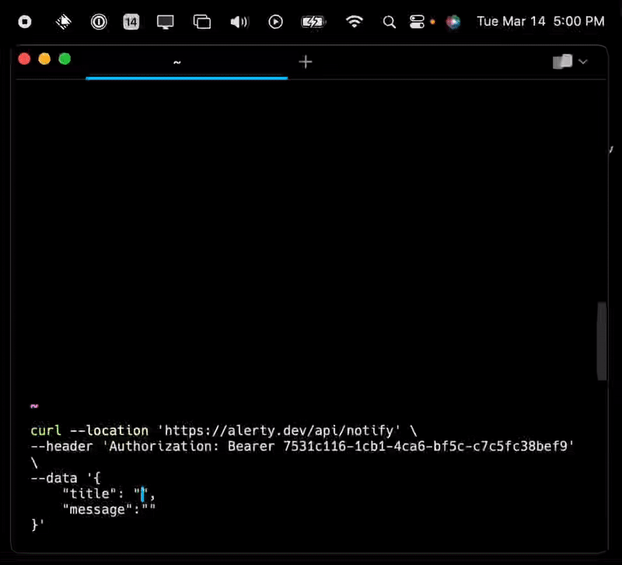Click the Now Playing play icon

(275, 22)
